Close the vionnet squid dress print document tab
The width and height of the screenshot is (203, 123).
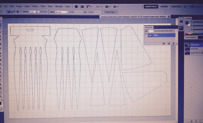pos(169,17)
